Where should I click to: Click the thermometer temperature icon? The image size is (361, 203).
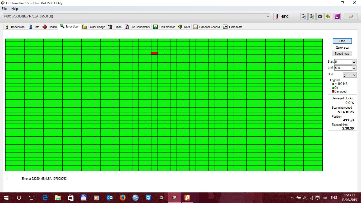tap(277, 16)
